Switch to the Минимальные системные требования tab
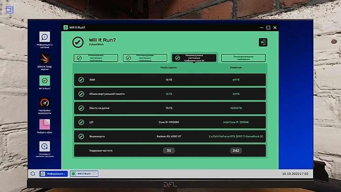 [x=96, y=58]
